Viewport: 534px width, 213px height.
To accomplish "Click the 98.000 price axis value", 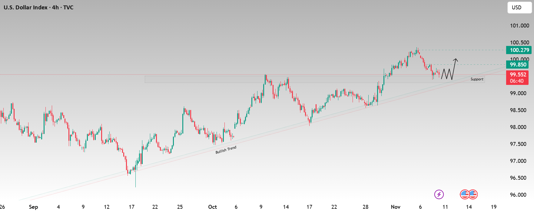I will (518, 127).
